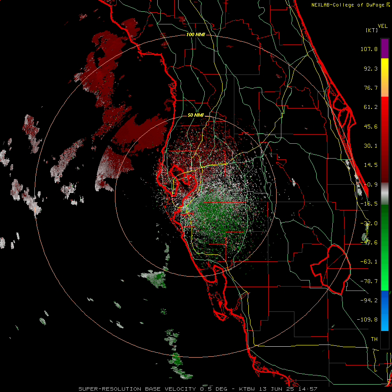Select the -63.1 legend value
The height and width of the screenshot is (392, 392).
[x=369, y=262]
